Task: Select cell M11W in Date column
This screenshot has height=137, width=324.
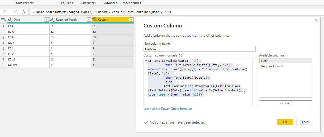Action: click(x=28, y=65)
